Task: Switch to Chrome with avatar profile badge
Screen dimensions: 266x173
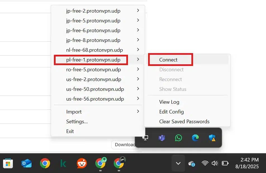Action: point(119,163)
